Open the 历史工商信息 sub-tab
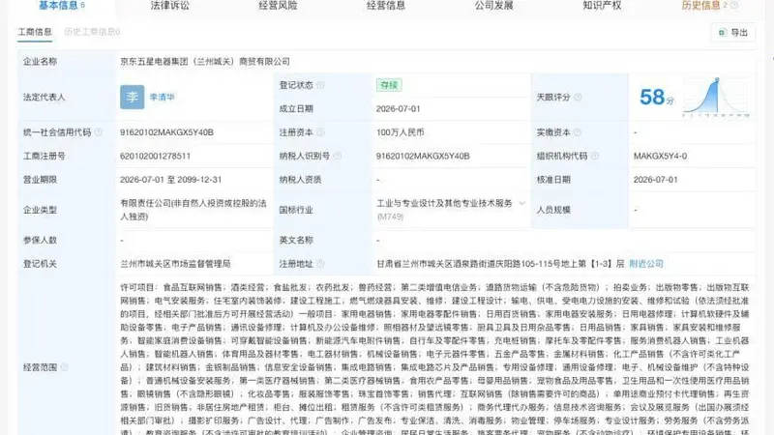Image resolution: width=774 pixels, height=435 pixels. click(x=92, y=32)
